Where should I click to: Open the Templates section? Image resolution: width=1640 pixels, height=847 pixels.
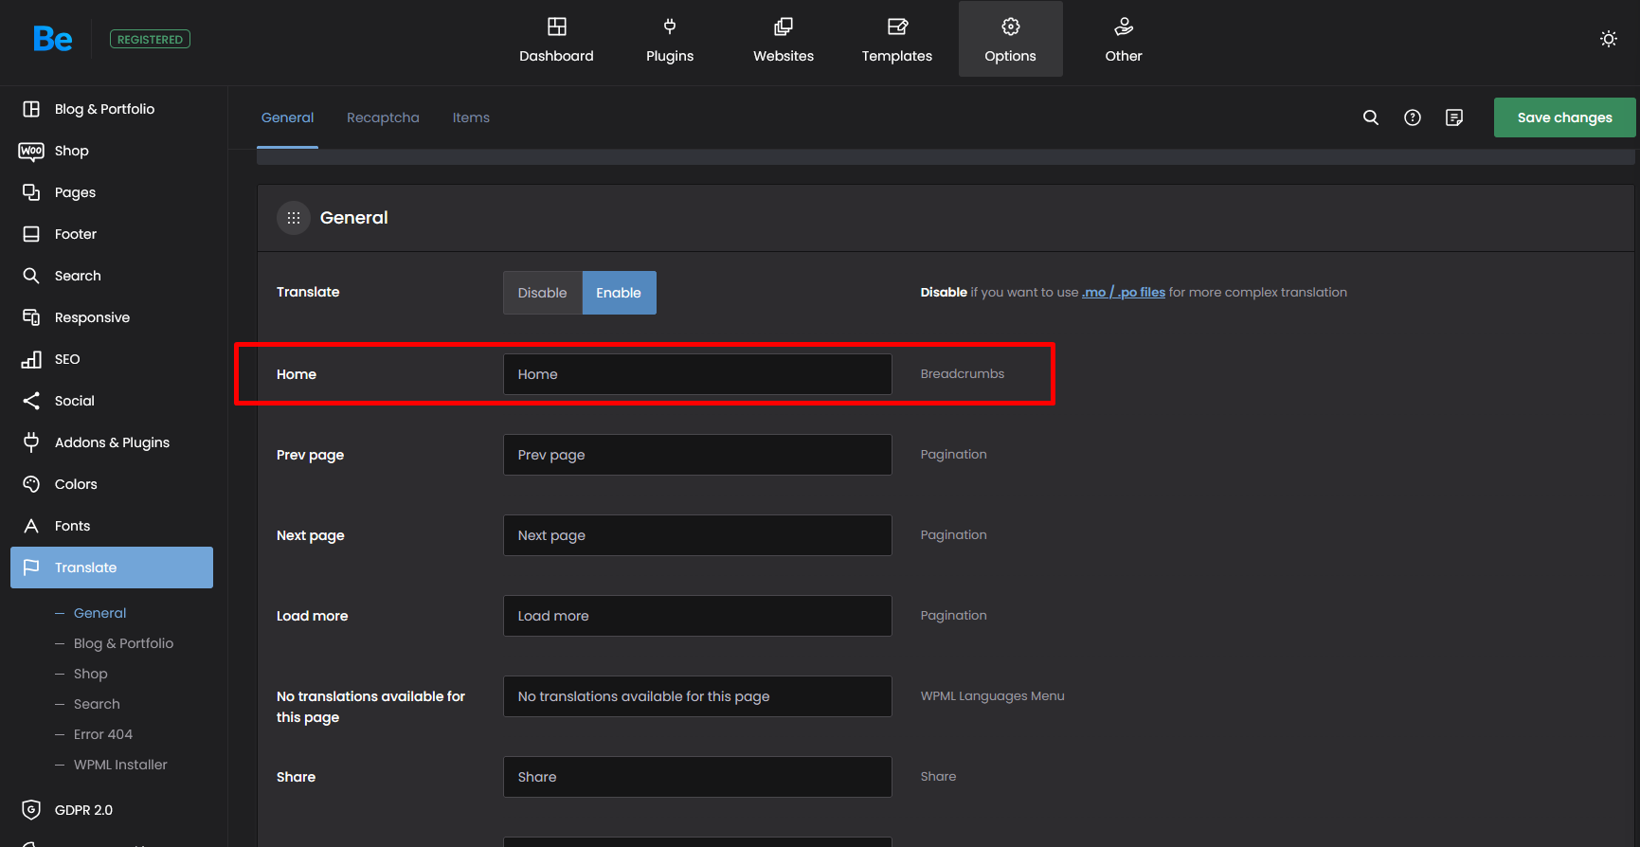(x=897, y=40)
